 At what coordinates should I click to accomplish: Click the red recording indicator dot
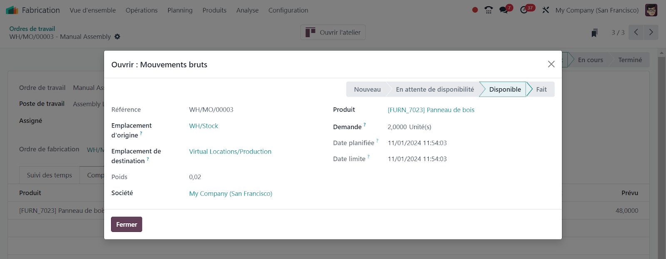click(475, 10)
